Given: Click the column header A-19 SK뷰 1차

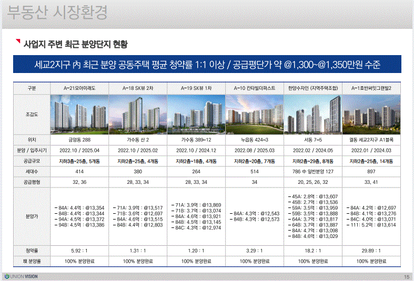Looking at the screenshot, I should tap(196, 88).
